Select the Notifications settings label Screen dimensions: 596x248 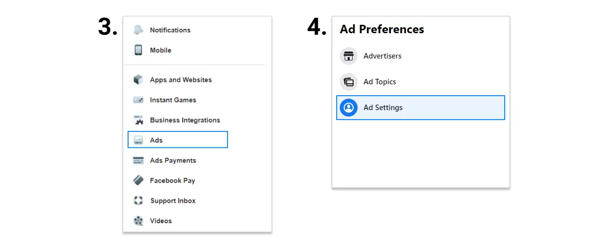click(170, 30)
